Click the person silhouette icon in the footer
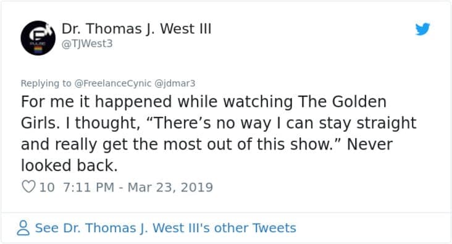 23,228
